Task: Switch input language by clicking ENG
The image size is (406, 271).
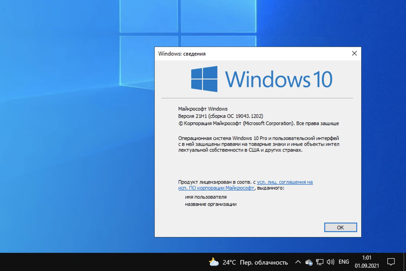Action: pyautogui.click(x=343, y=262)
